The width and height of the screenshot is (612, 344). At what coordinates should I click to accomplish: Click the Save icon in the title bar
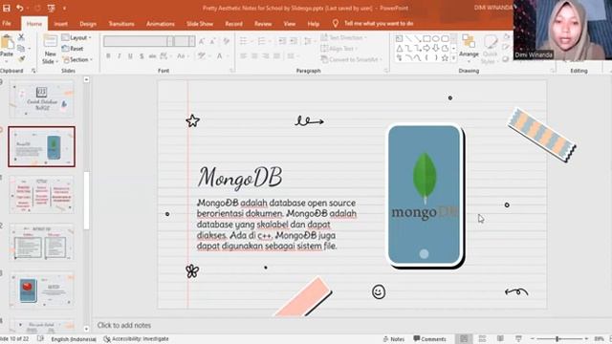point(7,8)
